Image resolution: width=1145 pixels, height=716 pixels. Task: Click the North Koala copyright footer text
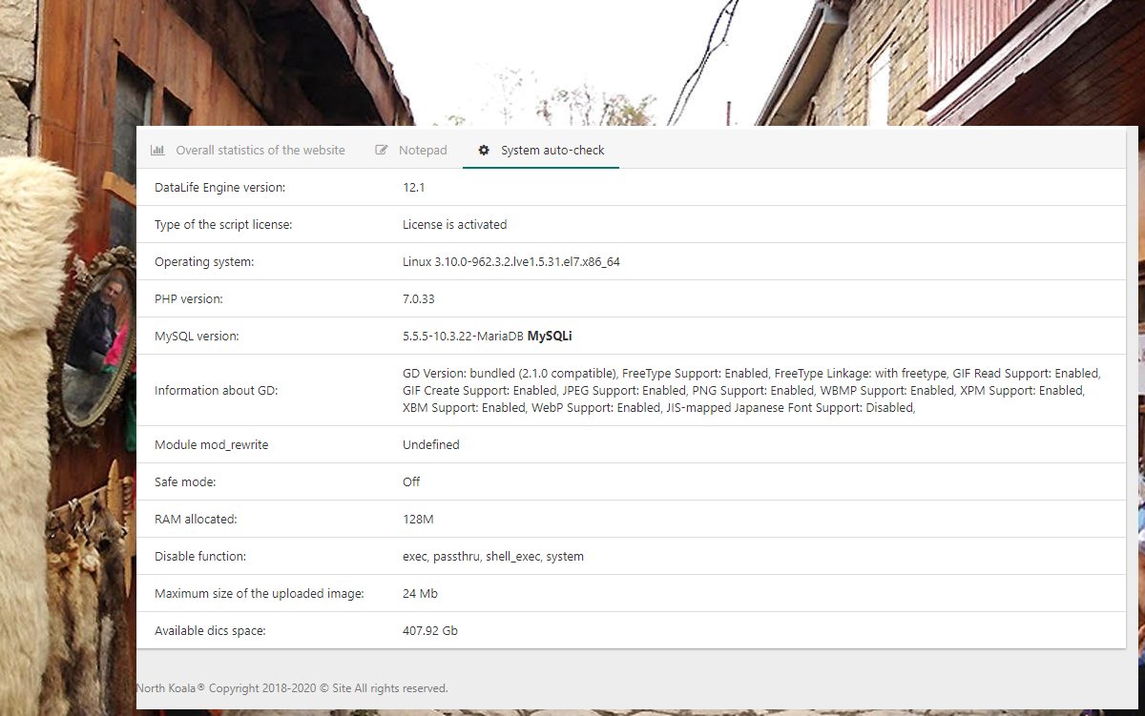click(292, 688)
